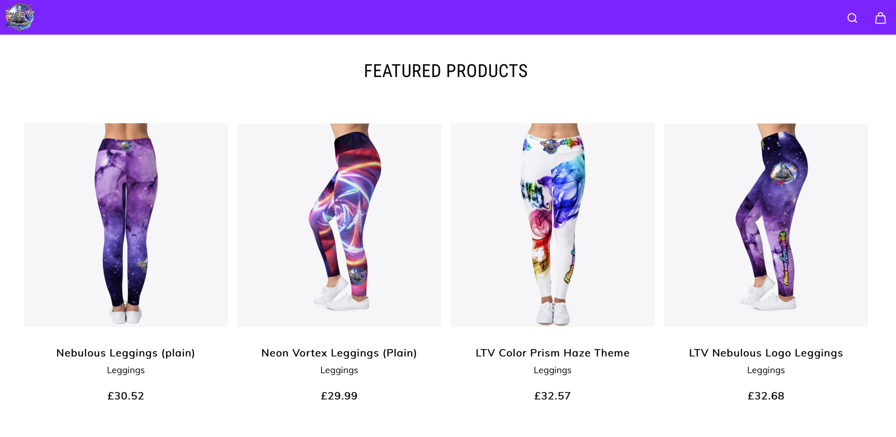This screenshot has height=437, width=896.
Task: Click Leggings subtitle under Nebulous Logo Leggings
Action: [766, 370]
